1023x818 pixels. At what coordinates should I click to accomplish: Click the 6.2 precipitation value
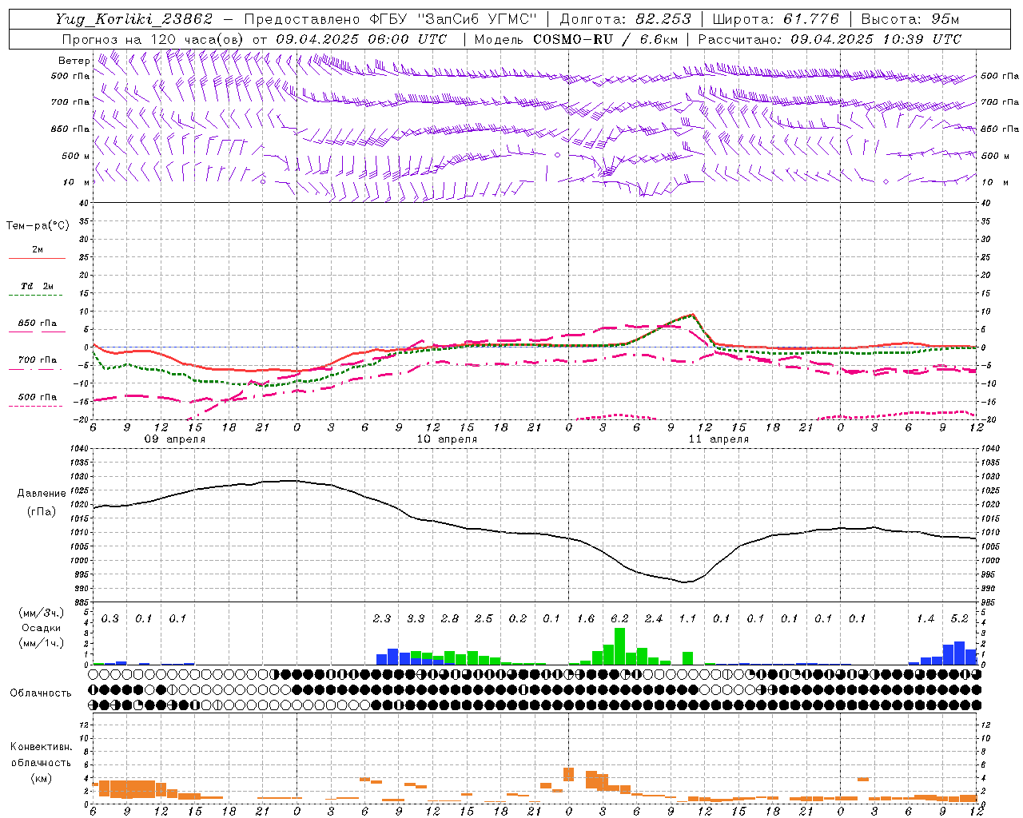click(619, 618)
